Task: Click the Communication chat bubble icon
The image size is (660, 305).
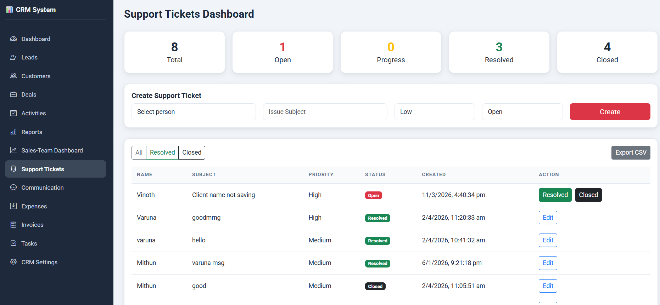Action: click(13, 188)
